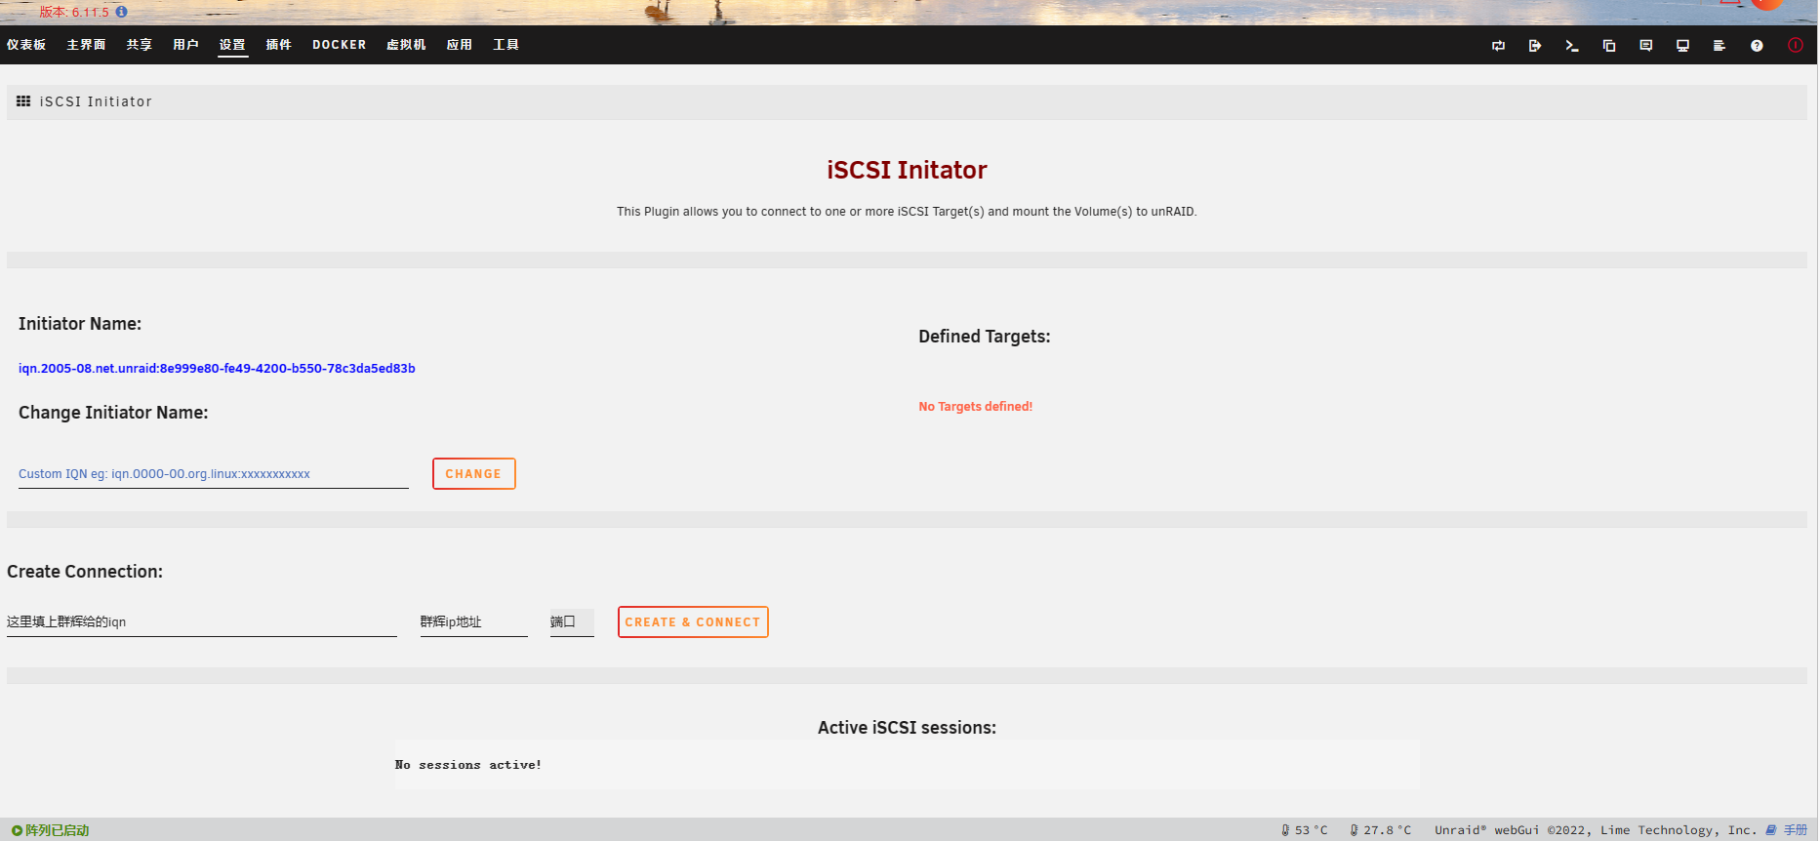This screenshot has height=841, width=1820.
Task: Open the system log icon
Action: (x=1719, y=46)
